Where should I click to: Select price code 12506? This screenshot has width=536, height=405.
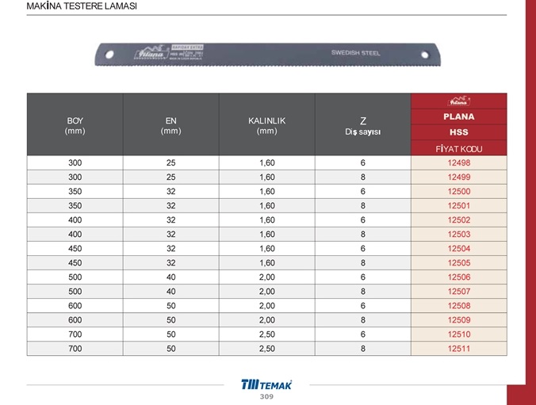[458, 277]
